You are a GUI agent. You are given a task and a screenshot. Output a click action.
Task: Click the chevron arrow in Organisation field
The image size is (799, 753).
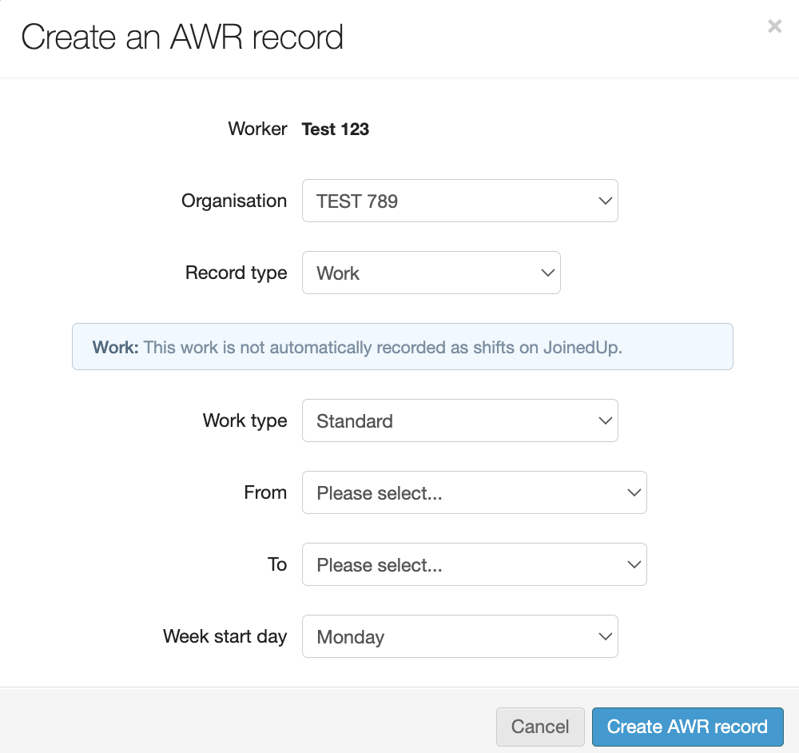pos(605,201)
